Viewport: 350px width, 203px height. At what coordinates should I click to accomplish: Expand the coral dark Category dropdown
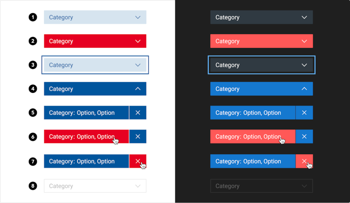pyautogui.click(x=261, y=41)
